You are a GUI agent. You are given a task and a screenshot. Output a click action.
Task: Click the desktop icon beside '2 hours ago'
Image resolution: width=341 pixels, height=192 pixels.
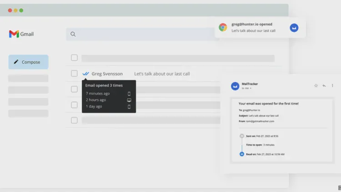pyautogui.click(x=129, y=100)
